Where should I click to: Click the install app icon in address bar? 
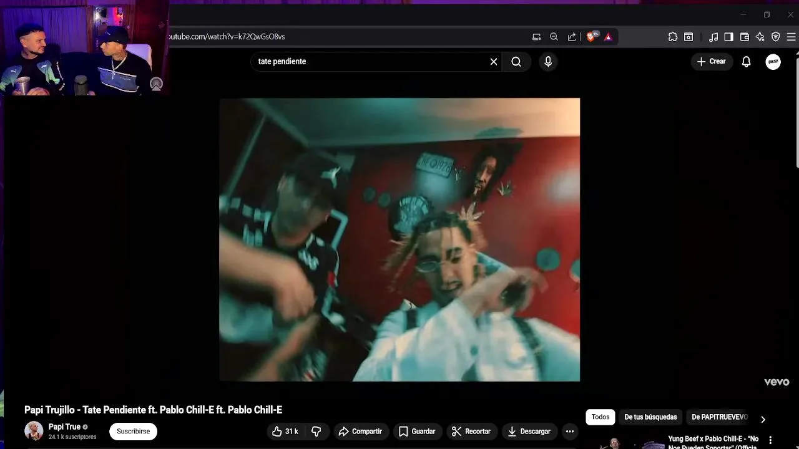[536, 37]
